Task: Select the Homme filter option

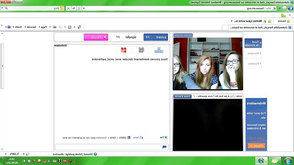Action: (254, 53)
